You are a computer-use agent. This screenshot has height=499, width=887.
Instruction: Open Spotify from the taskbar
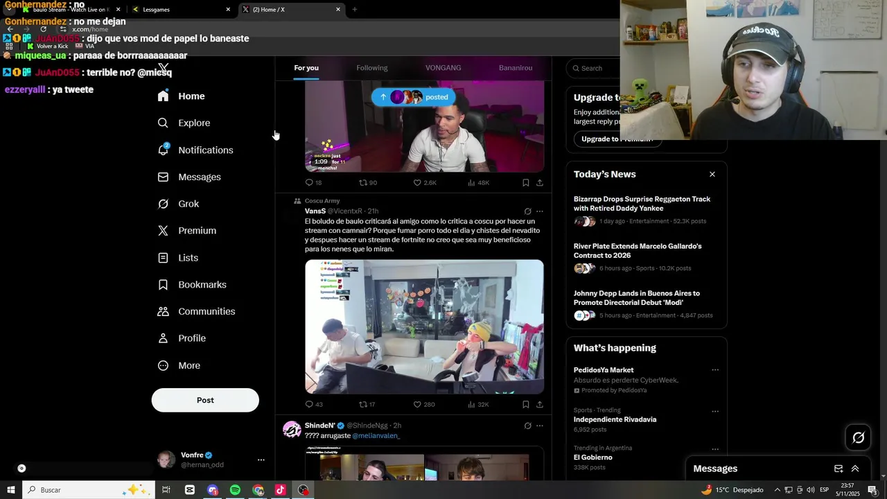235,490
